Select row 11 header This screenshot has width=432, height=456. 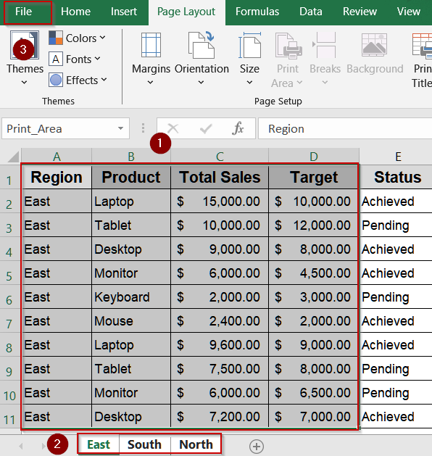click(x=9, y=416)
